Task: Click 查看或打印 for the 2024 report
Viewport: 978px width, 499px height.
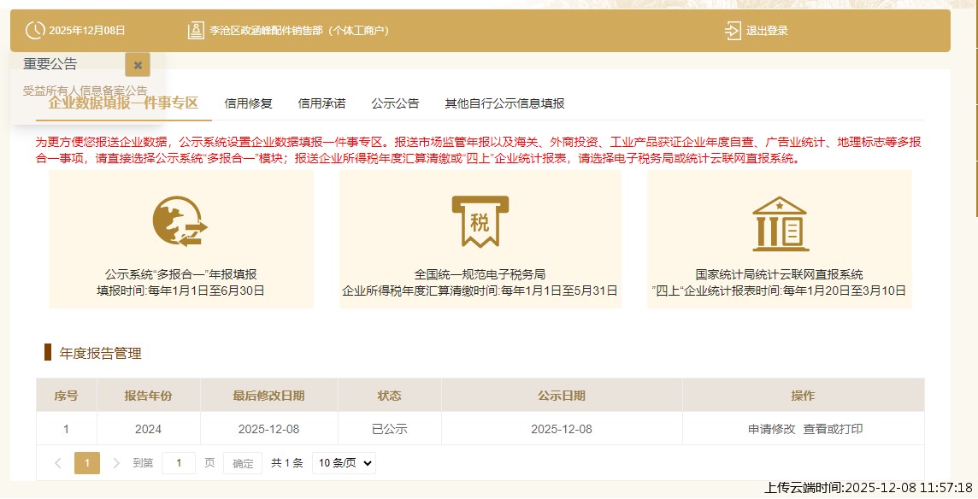Action: (834, 430)
